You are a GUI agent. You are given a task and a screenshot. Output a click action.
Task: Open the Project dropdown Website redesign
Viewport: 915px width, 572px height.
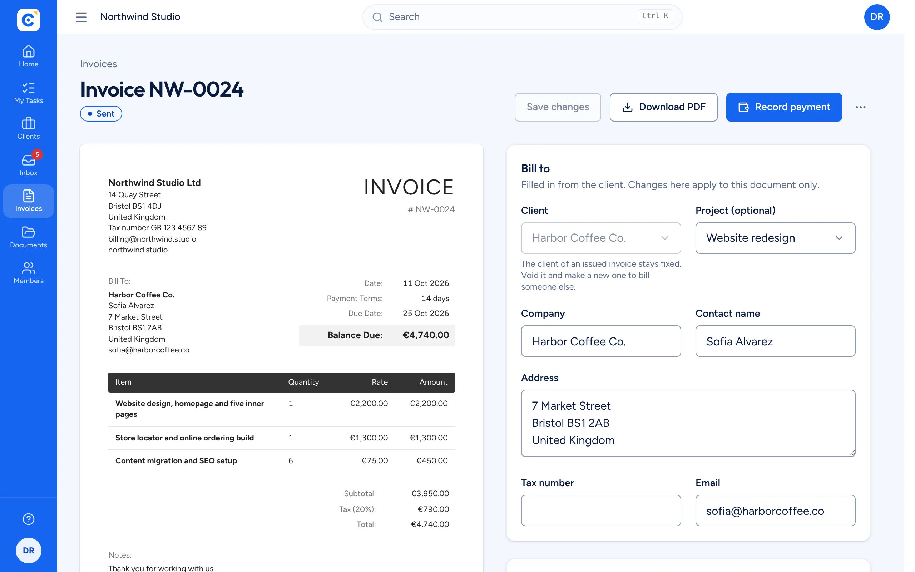click(x=775, y=238)
